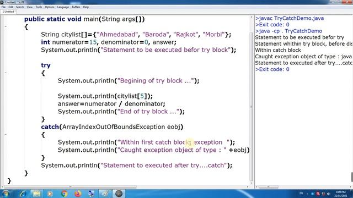Click the "Statement to executed after try....catch" string
Image resolution: width=353 pixels, height=198 pixels.
164,166
